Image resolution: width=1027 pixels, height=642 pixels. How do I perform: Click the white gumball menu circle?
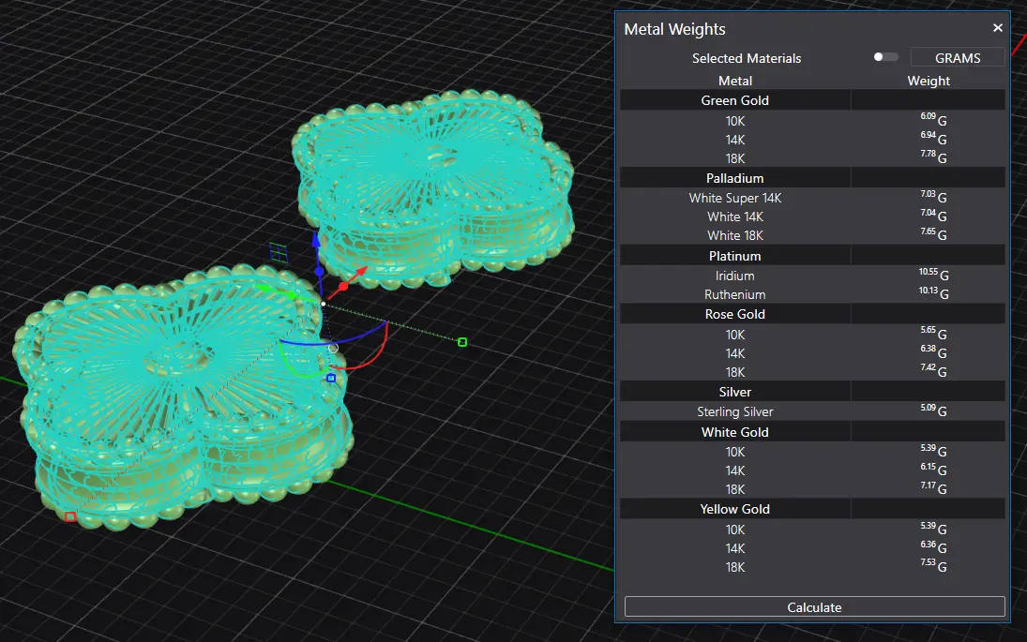click(x=333, y=348)
